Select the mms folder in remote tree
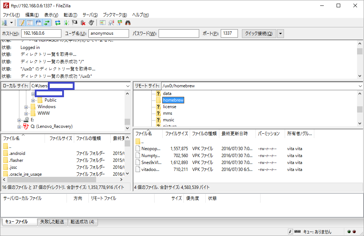 point(167,113)
